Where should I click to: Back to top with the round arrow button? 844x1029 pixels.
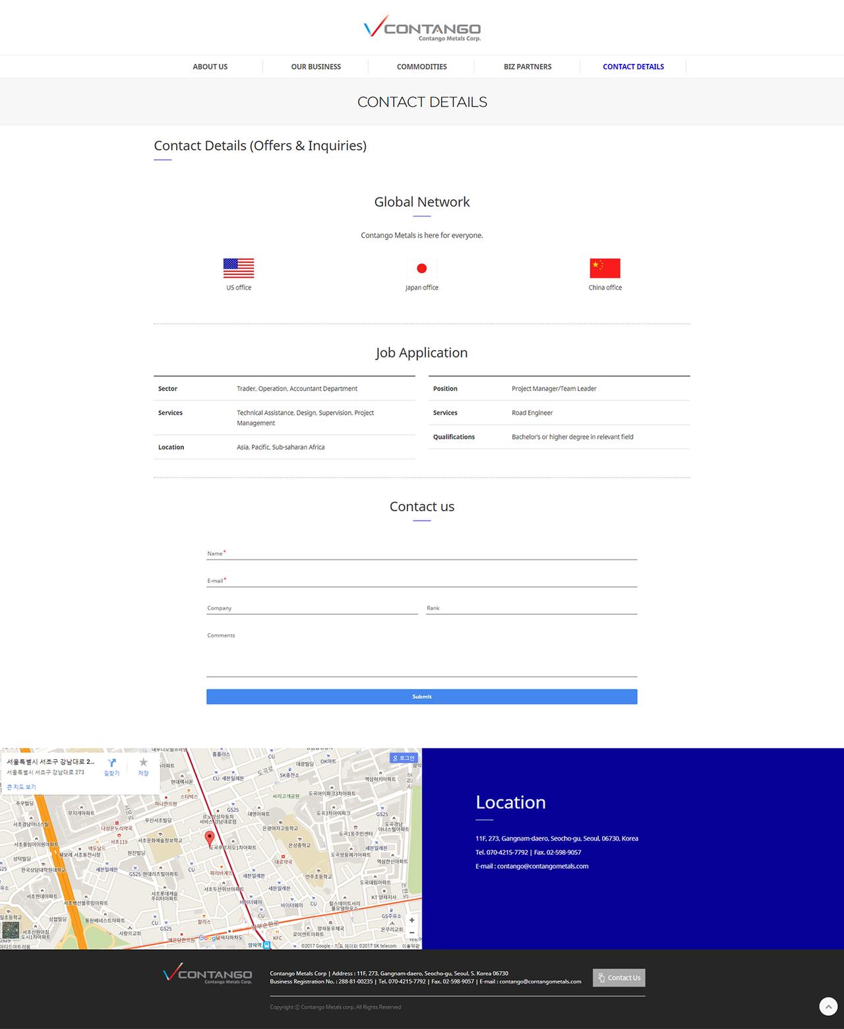click(828, 1007)
